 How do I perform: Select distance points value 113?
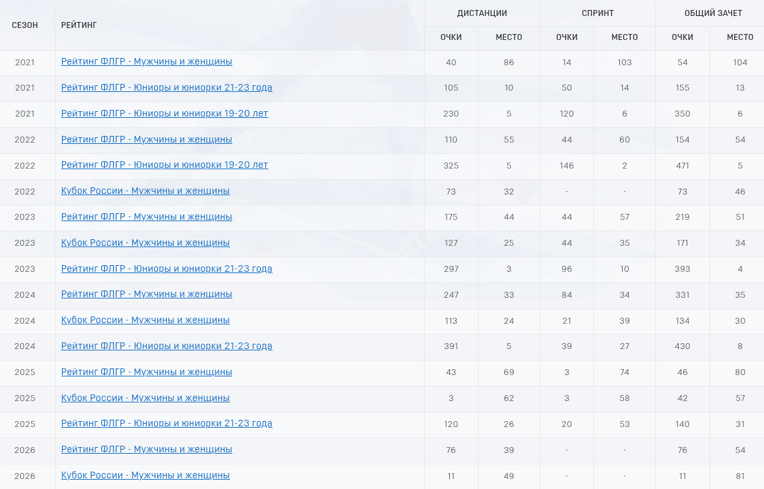click(451, 321)
